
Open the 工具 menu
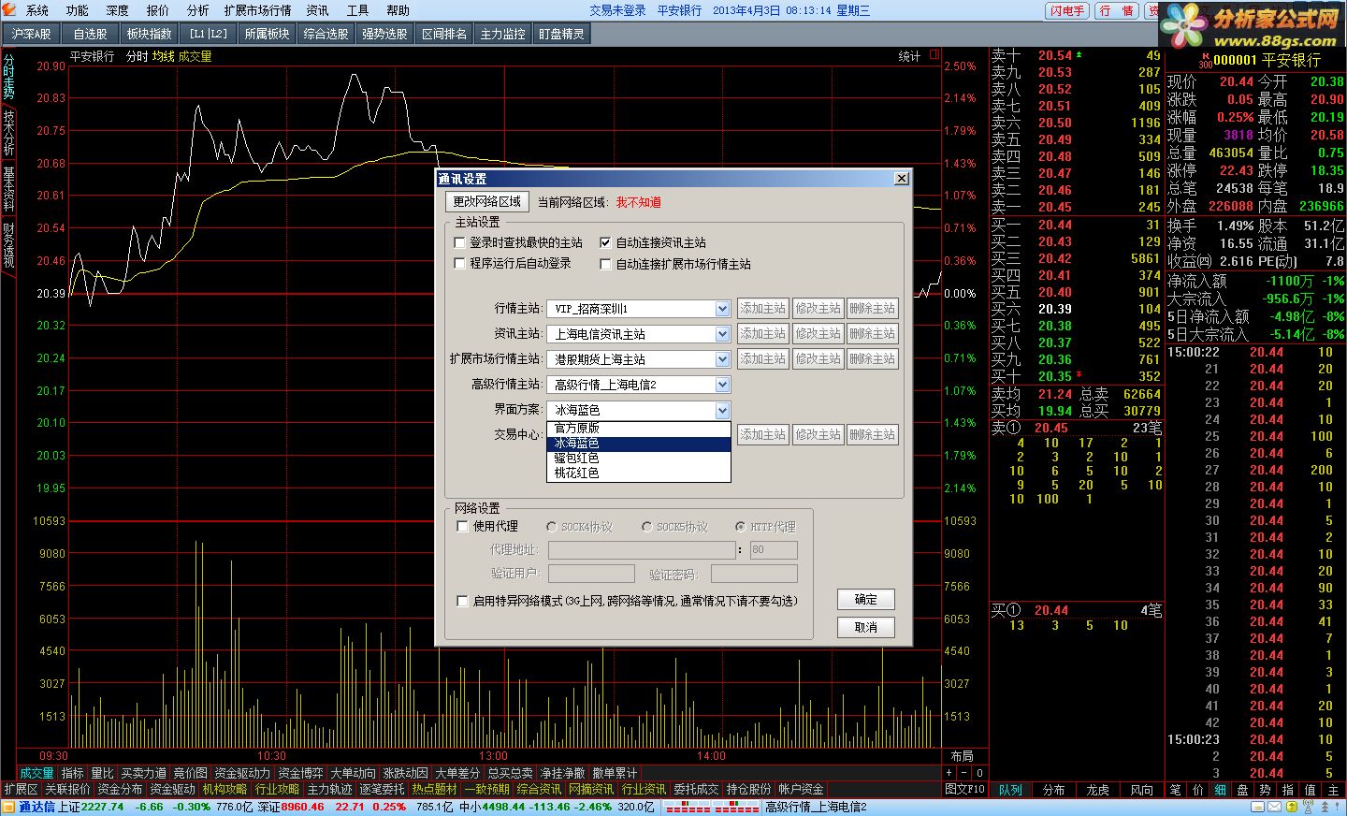(358, 10)
